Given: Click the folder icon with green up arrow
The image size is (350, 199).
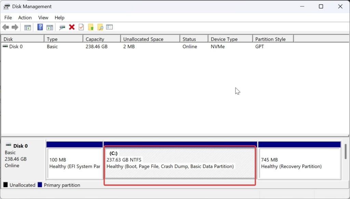Looking at the screenshot, I should pos(91,27).
